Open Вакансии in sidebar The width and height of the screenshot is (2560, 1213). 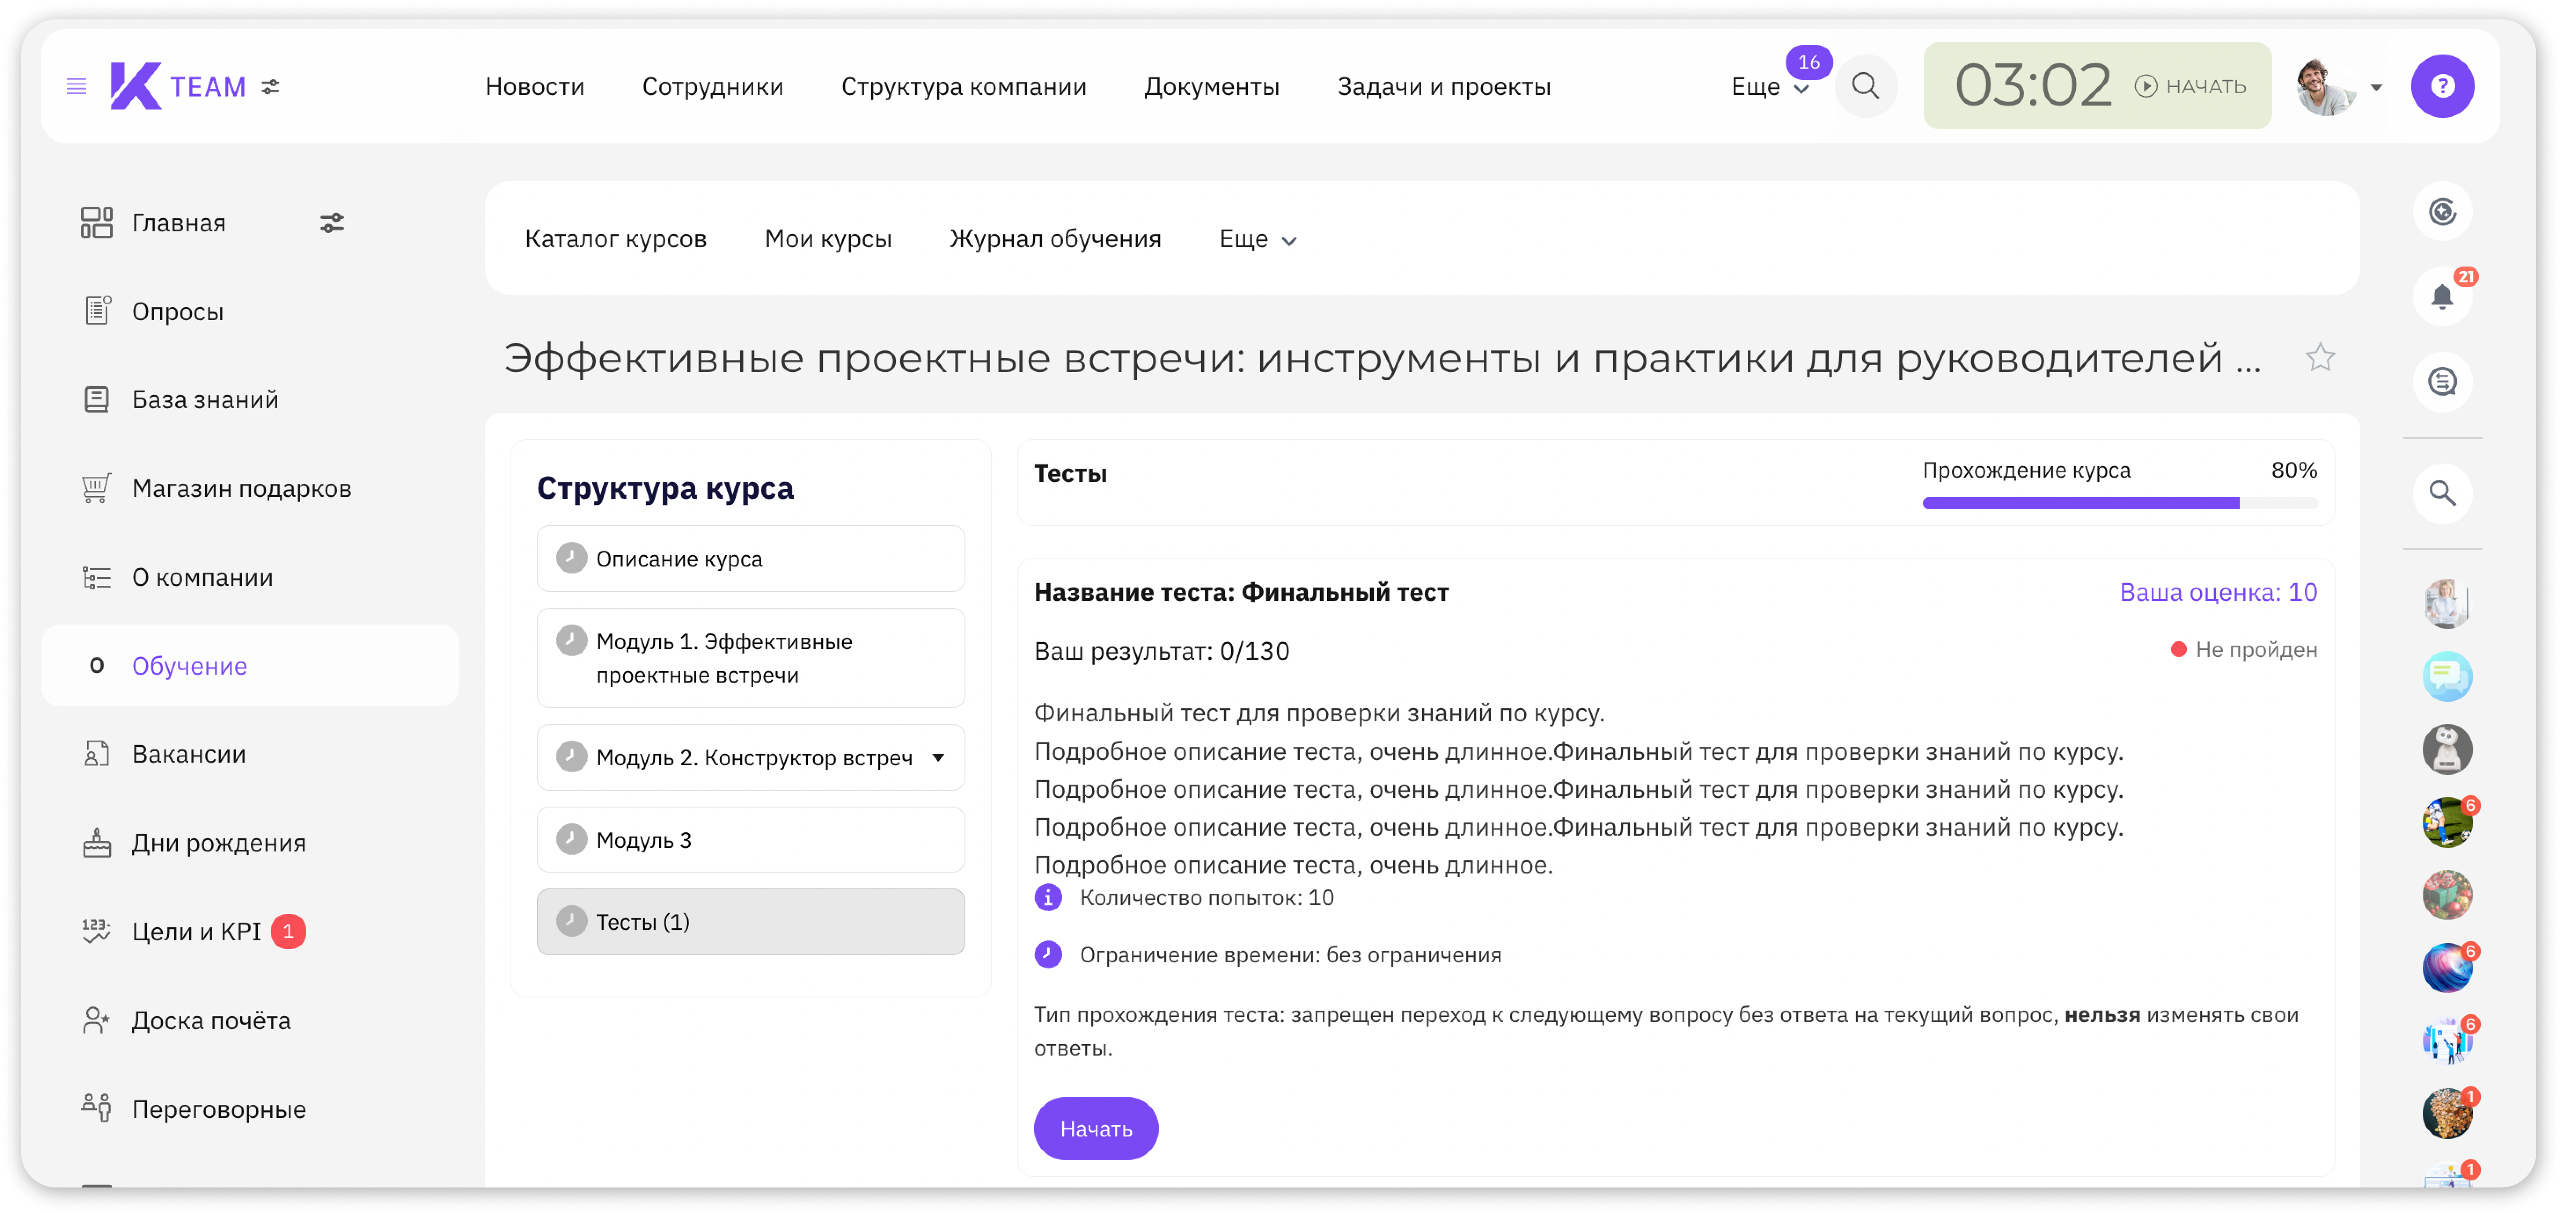click(188, 754)
